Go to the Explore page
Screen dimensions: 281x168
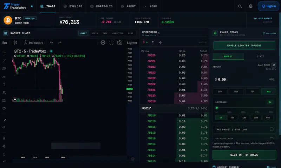point(73,6)
